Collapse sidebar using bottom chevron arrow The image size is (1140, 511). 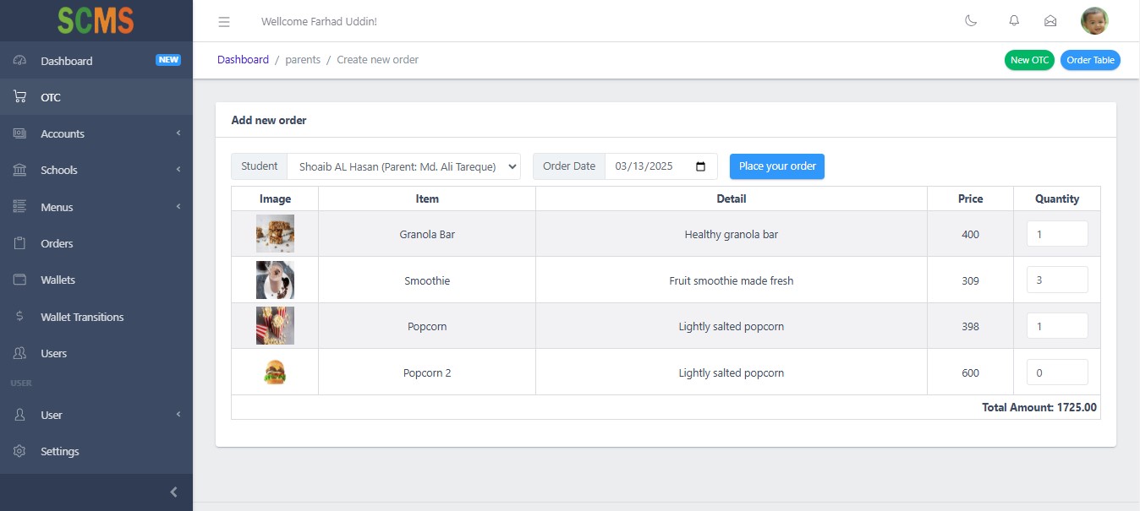point(173,492)
